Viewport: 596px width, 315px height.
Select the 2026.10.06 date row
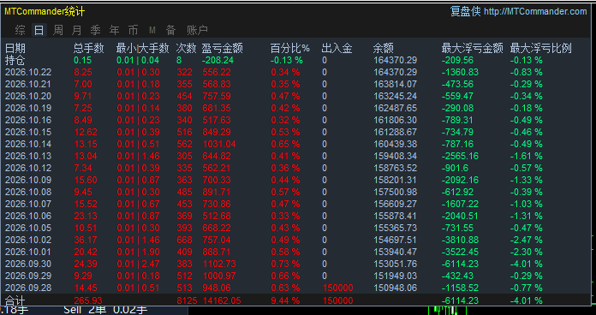click(x=27, y=216)
